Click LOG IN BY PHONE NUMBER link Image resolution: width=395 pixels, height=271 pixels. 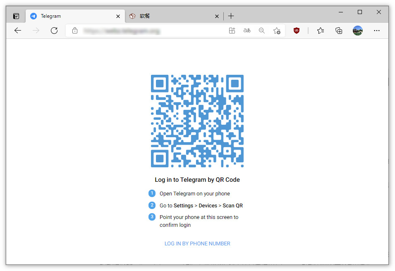click(x=197, y=244)
